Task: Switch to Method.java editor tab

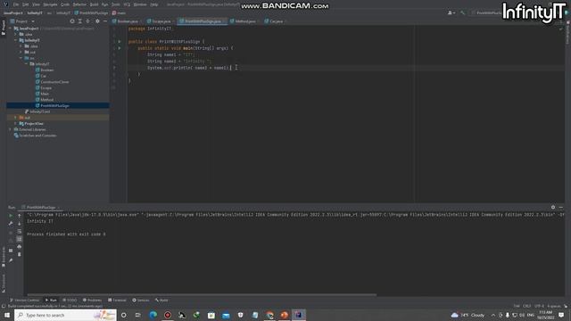Action: [244, 21]
